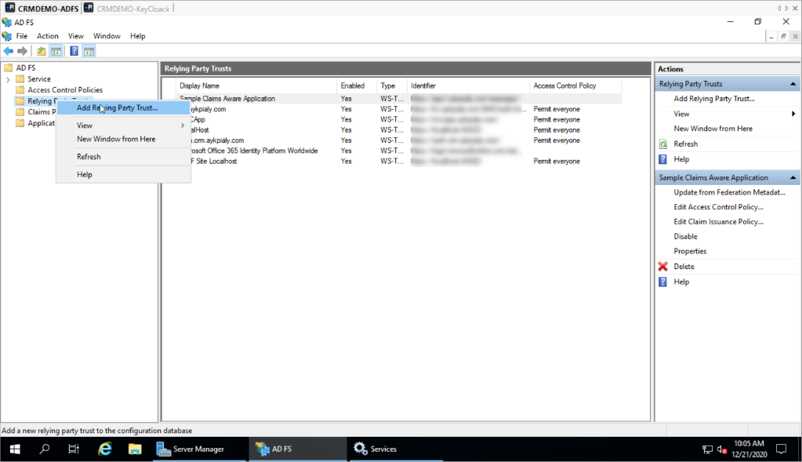Expand the Service tree node
The width and height of the screenshot is (802, 462).
tap(8, 79)
